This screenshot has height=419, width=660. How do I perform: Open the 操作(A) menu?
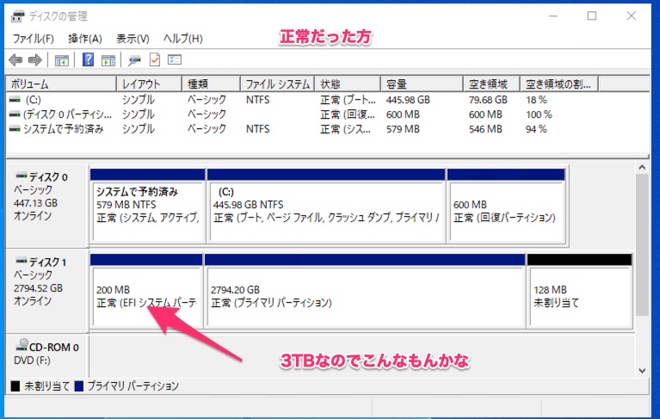point(85,39)
